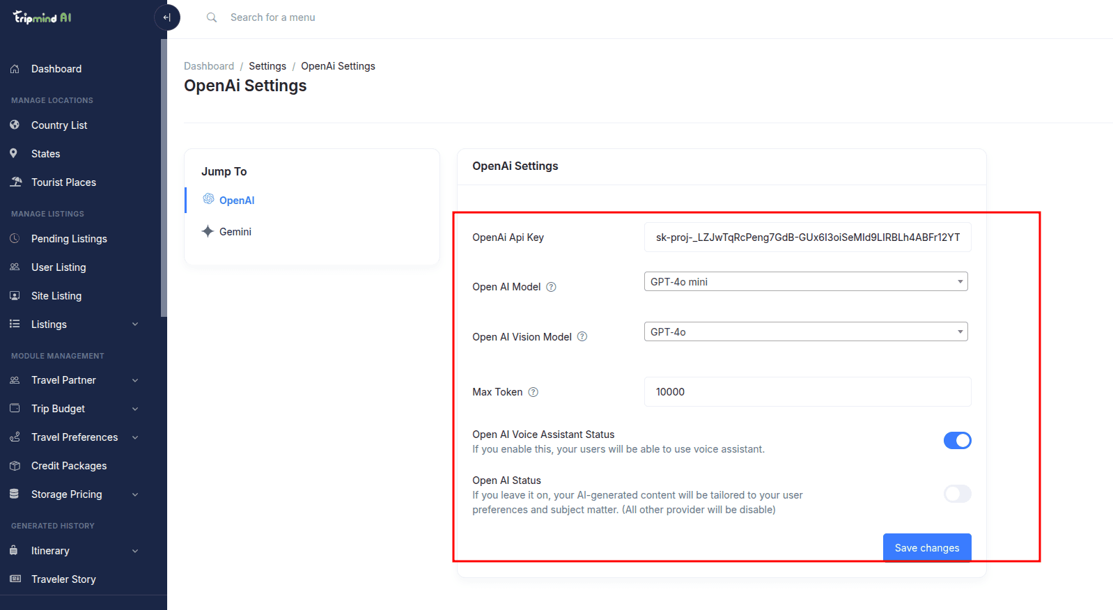This screenshot has height=610, width=1113.
Task: Click the Search for a menu field
Action: [273, 17]
